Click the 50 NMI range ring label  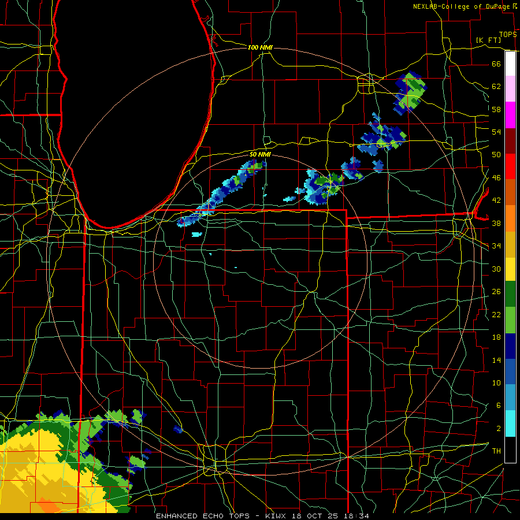[260, 154]
